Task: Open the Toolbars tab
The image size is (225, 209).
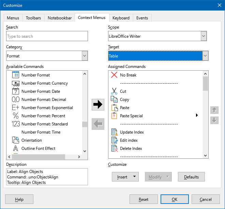Action: [34, 18]
